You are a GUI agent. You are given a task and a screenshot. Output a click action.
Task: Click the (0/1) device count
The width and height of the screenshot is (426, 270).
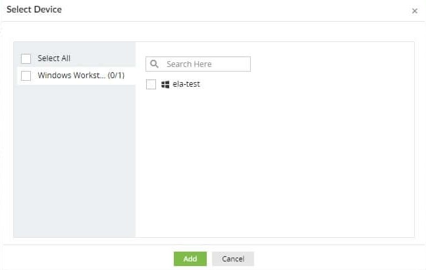pyautogui.click(x=116, y=76)
